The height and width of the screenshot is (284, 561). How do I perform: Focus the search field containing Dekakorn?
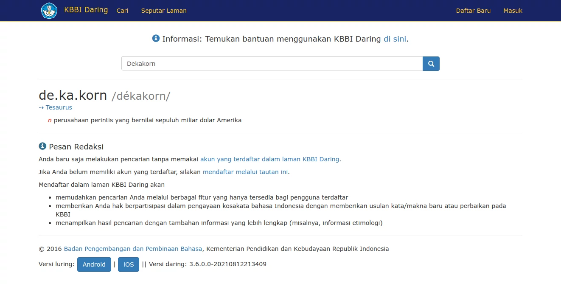[272, 64]
